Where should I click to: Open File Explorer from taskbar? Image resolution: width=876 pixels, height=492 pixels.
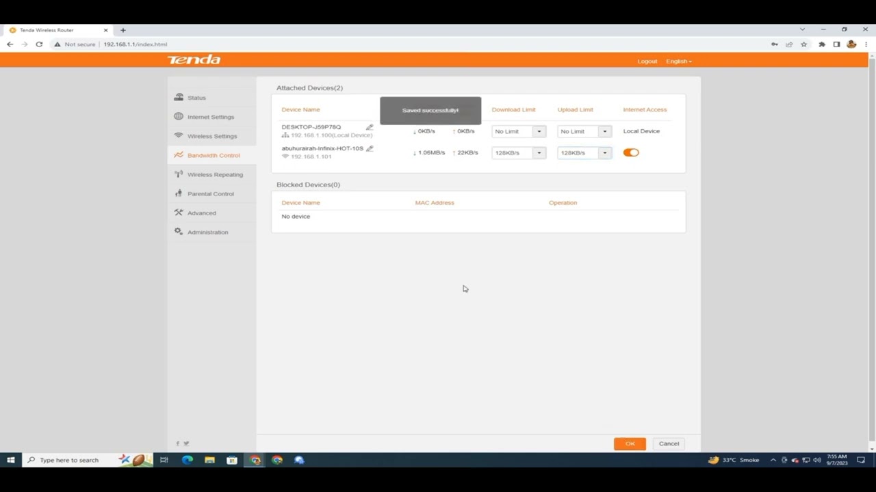coord(209,460)
